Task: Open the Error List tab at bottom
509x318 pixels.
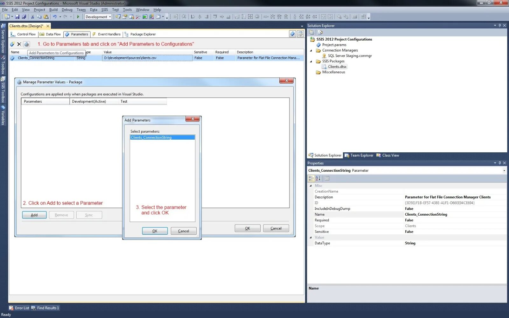Action: (19, 308)
